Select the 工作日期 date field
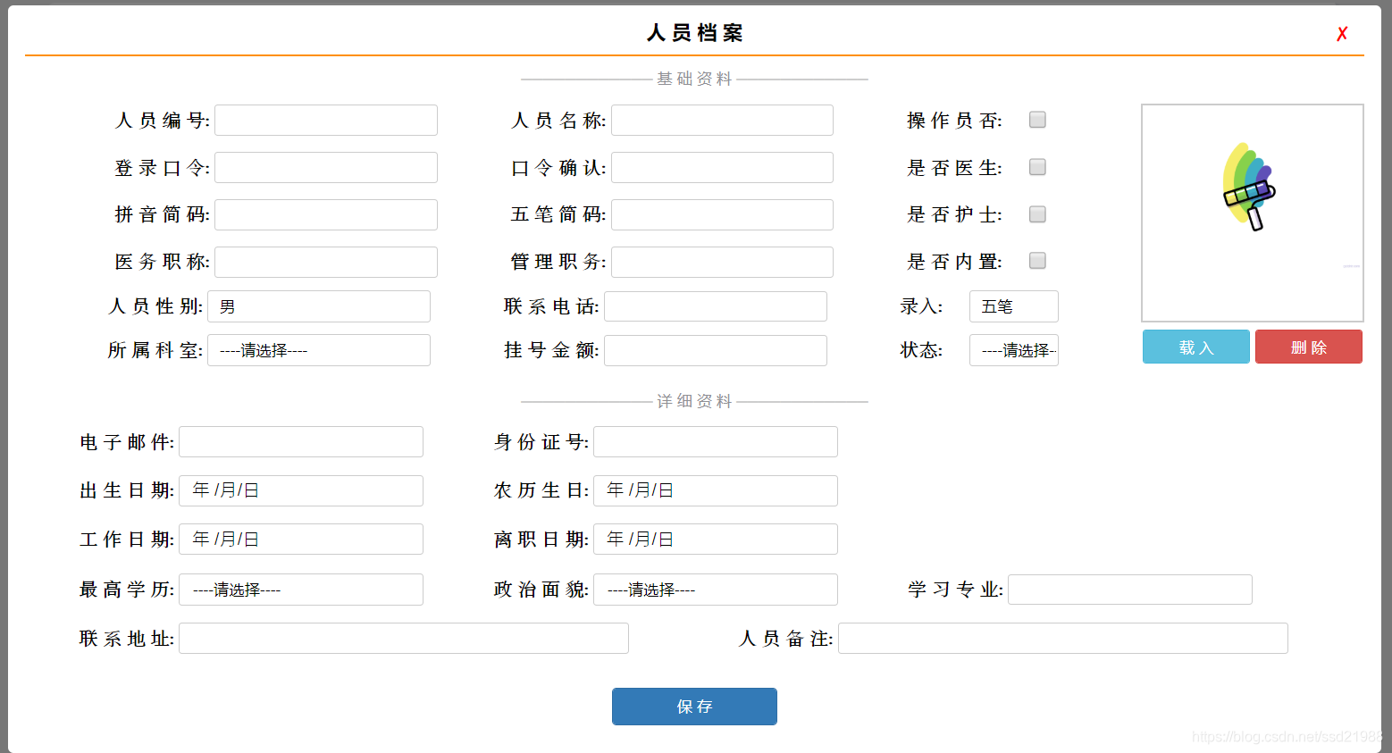 point(301,539)
